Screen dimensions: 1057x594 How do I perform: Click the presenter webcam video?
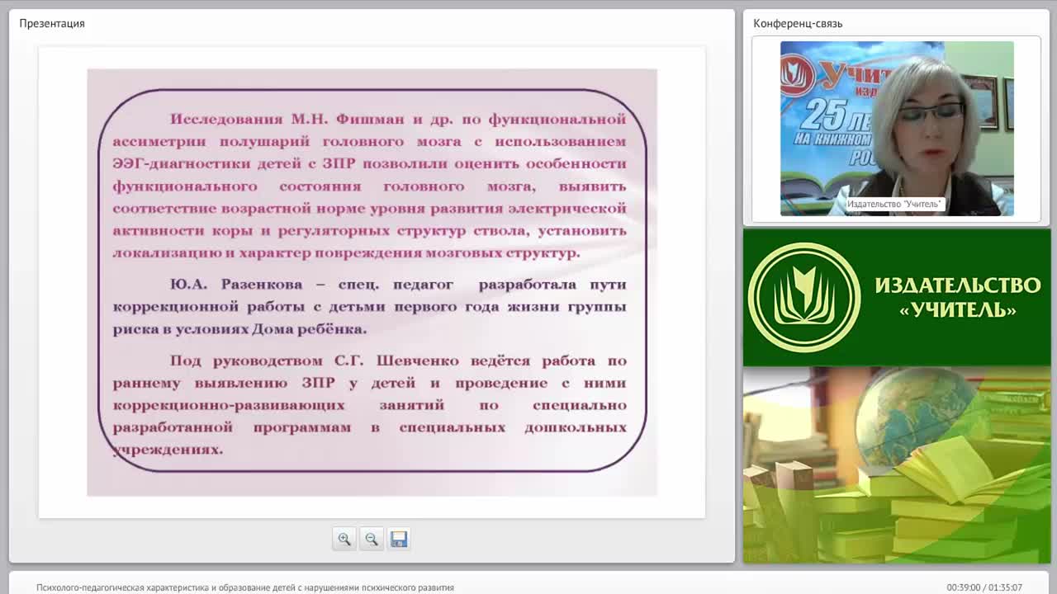897,129
